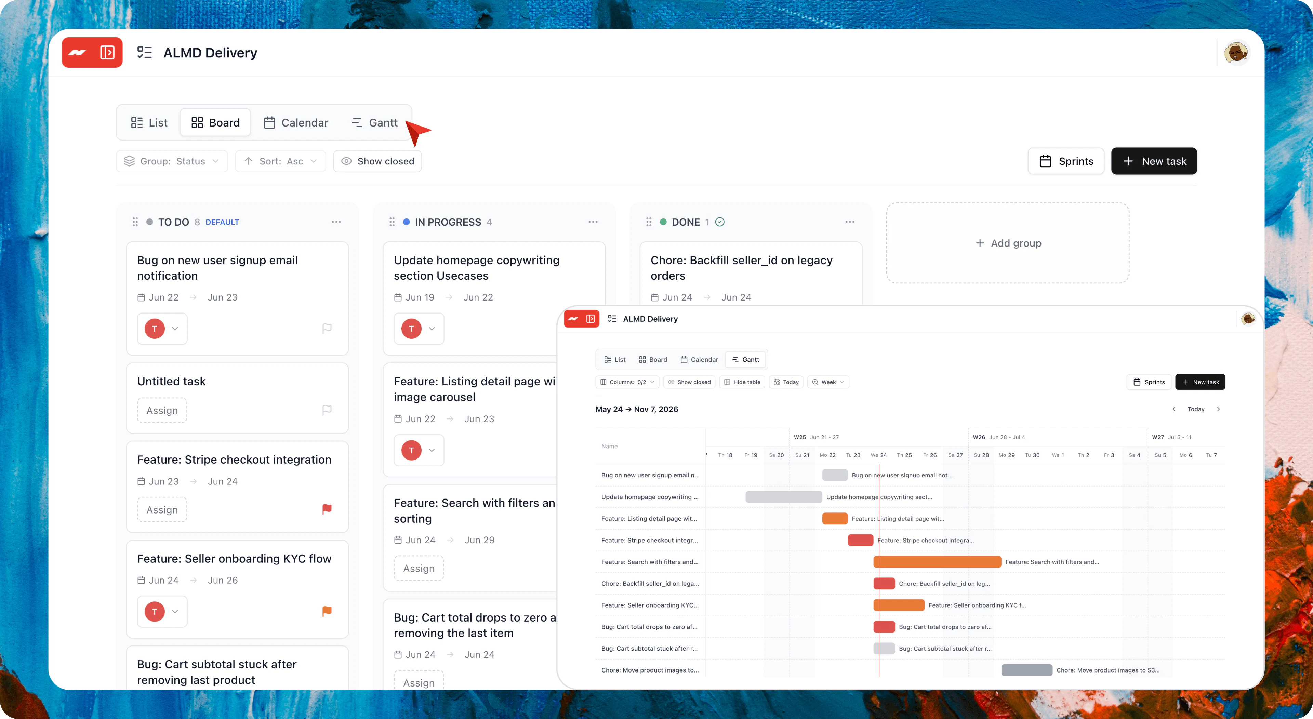Screen dimensions: 1313x719
Task: Open assignee dropdown on Seller onboarding KYC card
Action: coord(162,612)
